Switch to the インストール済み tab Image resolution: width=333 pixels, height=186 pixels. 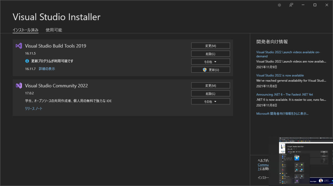pos(26,30)
